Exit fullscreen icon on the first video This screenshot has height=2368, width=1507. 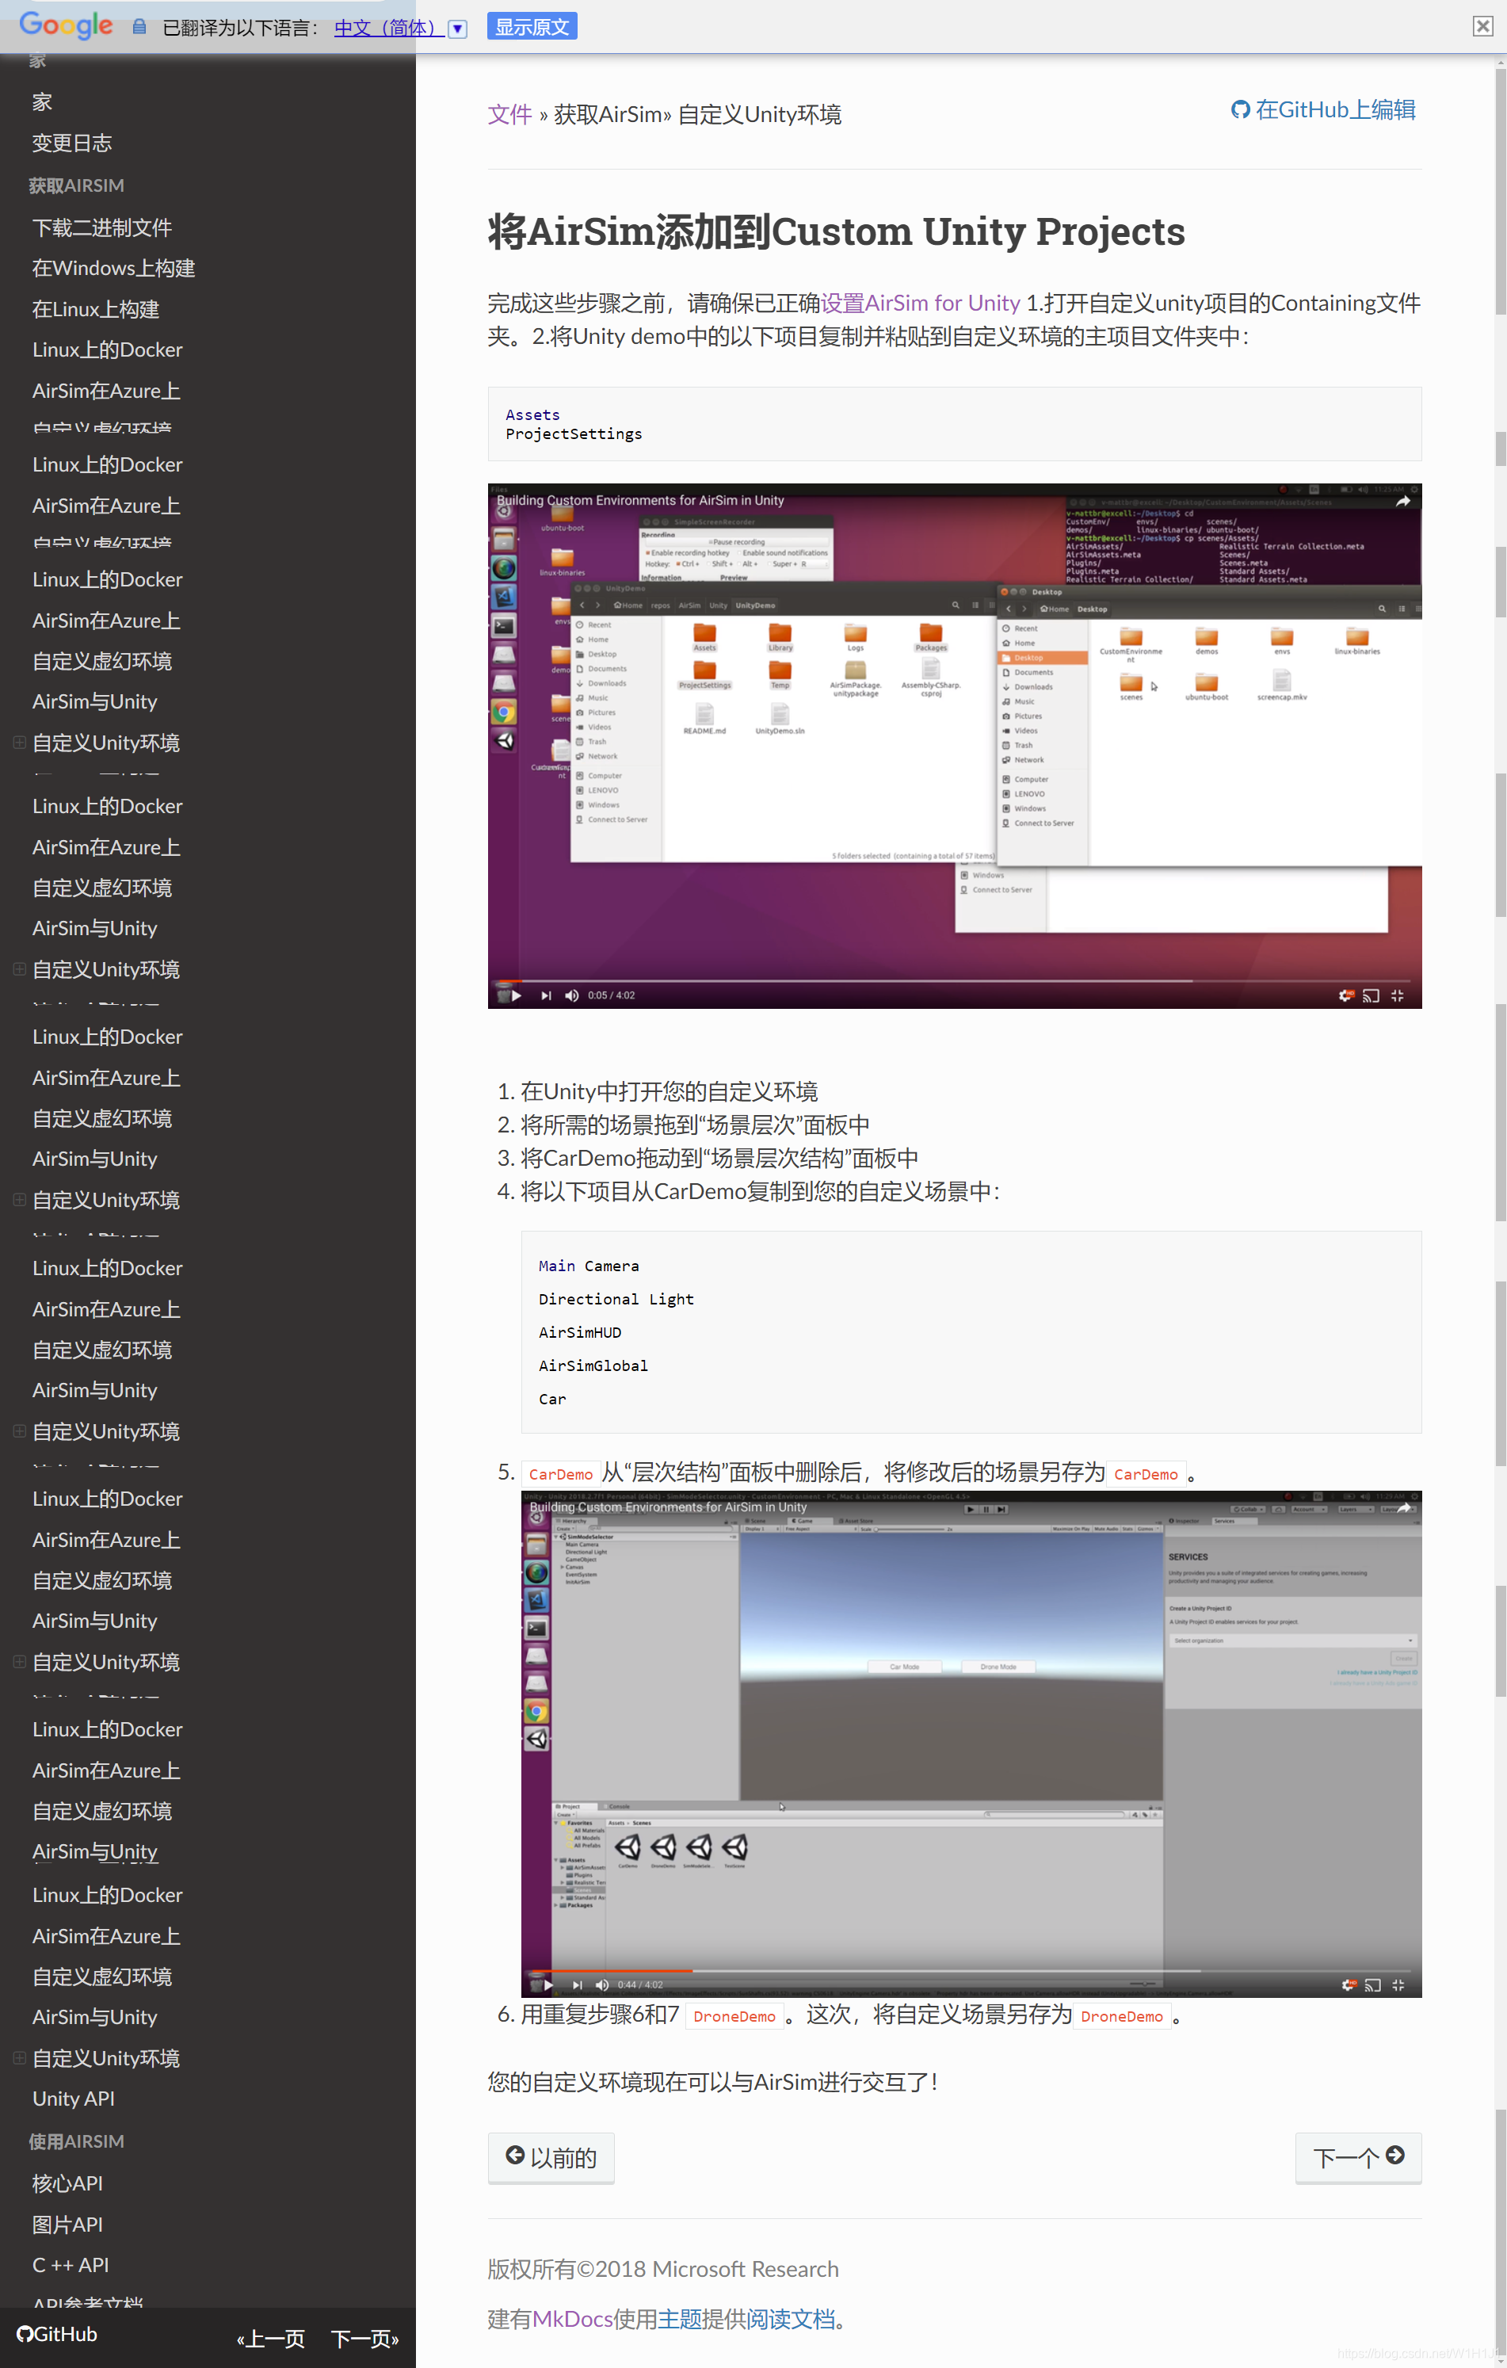click(x=1397, y=995)
